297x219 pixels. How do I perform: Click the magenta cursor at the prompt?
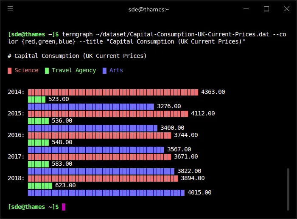64,207
